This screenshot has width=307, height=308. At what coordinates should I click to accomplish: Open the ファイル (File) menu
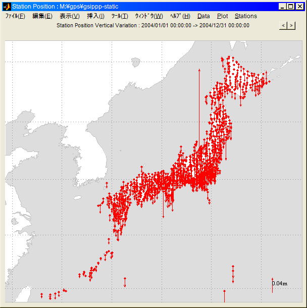coord(15,16)
